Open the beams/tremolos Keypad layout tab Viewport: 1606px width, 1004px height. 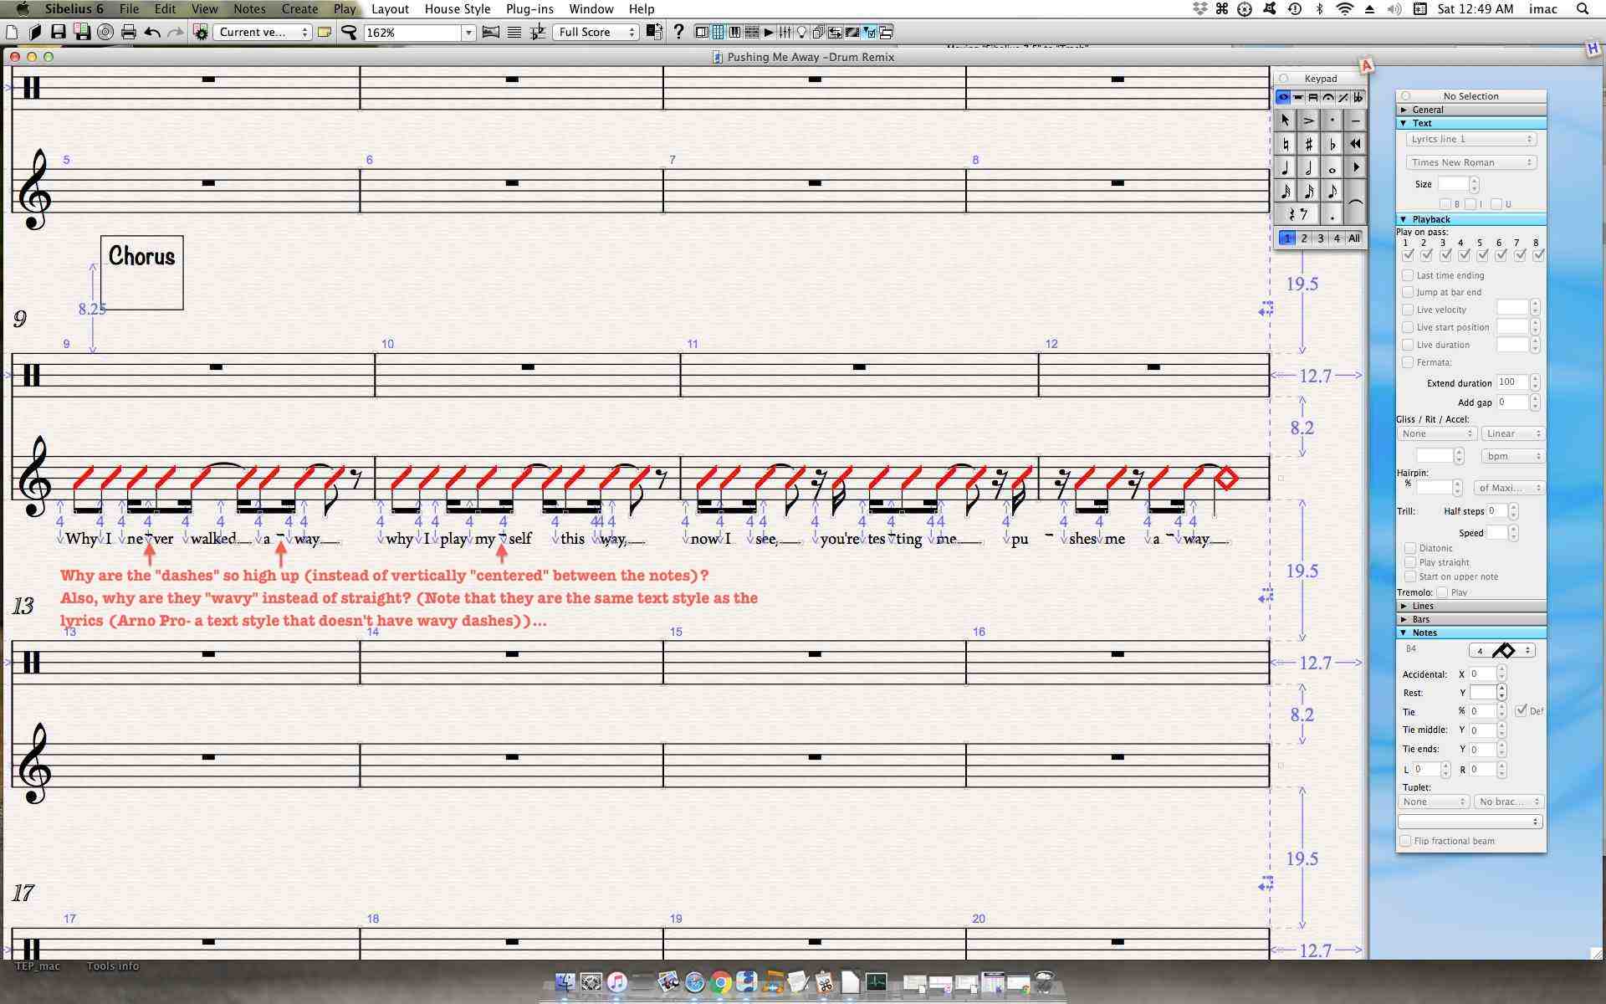pos(1313,97)
